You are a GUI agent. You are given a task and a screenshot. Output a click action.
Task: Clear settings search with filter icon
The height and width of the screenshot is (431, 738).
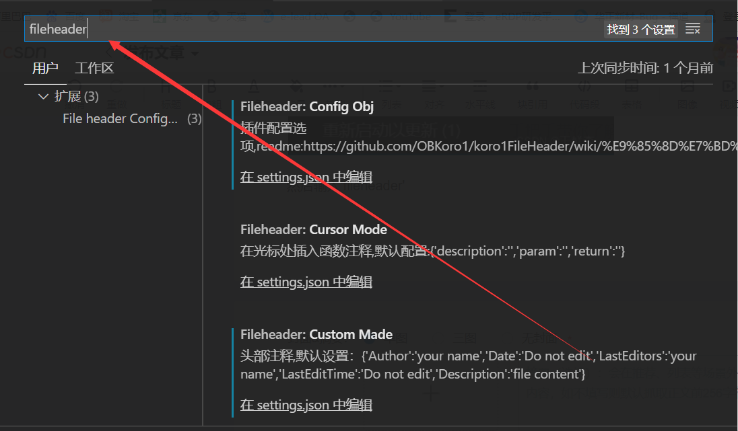pyautogui.click(x=693, y=29)
